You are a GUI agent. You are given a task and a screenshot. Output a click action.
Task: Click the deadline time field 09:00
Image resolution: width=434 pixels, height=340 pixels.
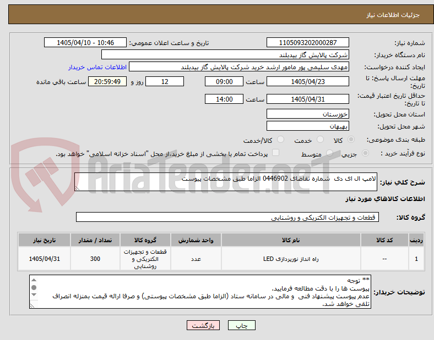pos(224,81)
